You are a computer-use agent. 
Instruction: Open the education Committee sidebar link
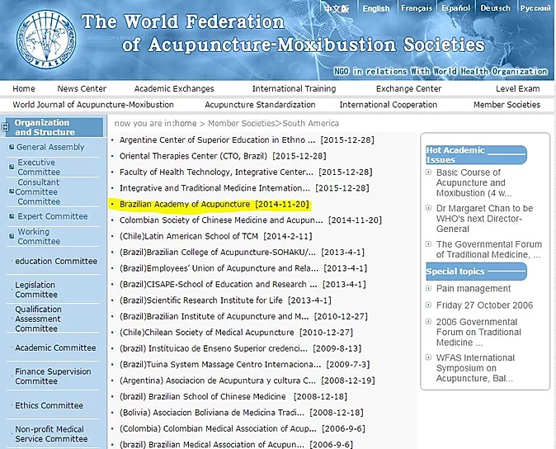click(56, 261)
